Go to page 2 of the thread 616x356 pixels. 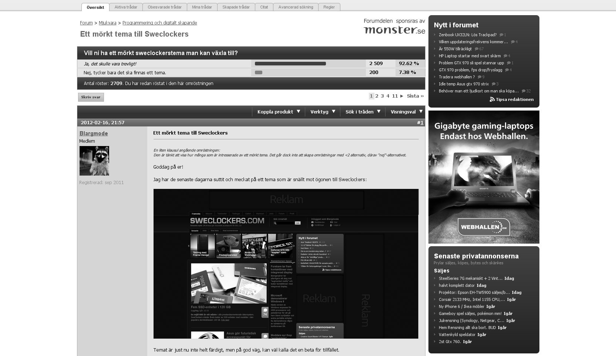coord(377,96)
